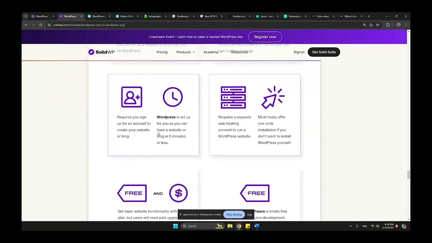Go back with the browser back arrow
The height and width of the screenshot is (243, 432).
[26, 25]
